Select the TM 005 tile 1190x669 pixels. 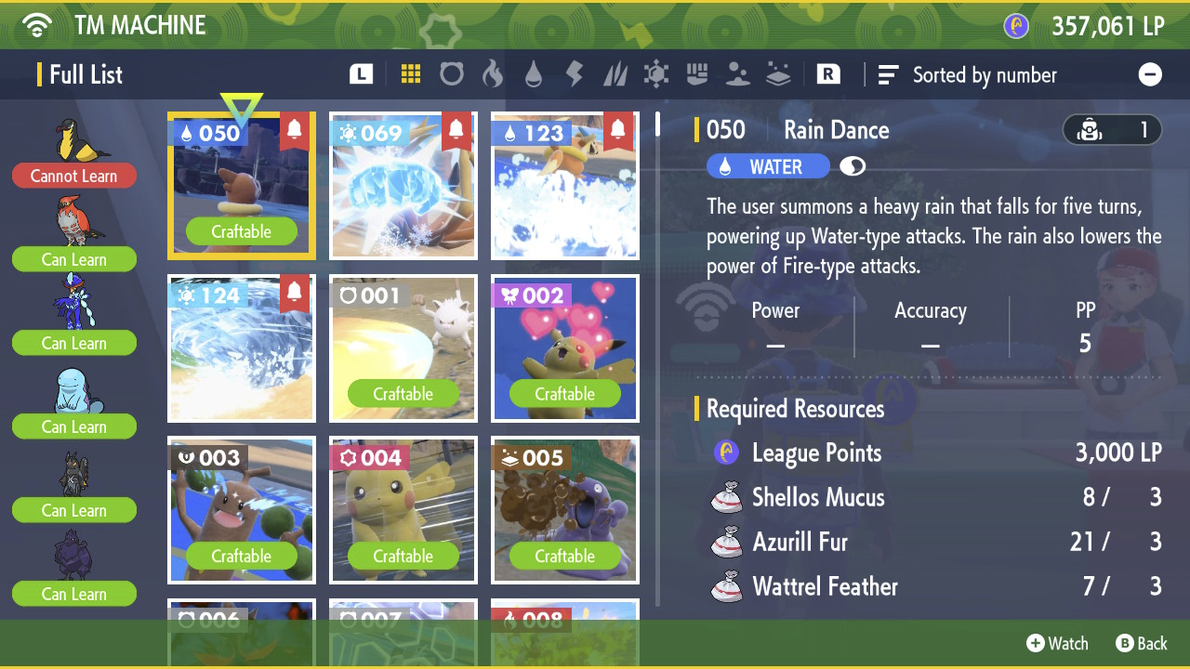point(565,510)
